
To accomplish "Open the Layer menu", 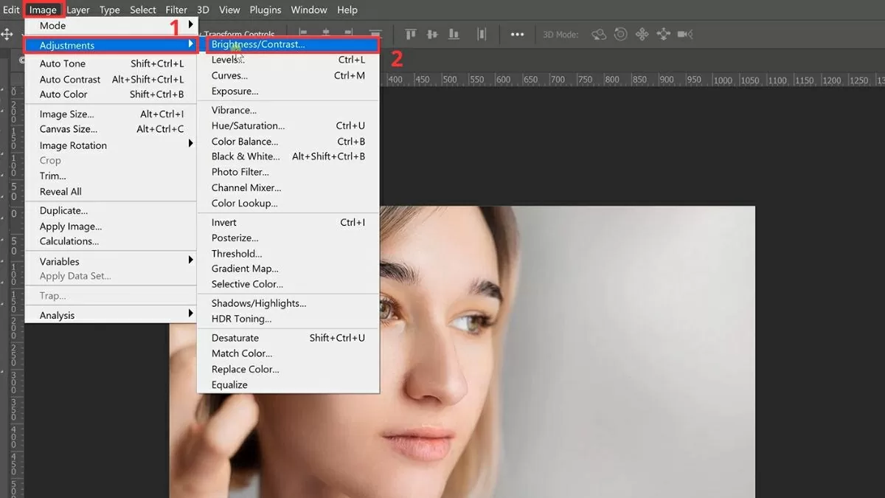I will click(x=78, y=10).
